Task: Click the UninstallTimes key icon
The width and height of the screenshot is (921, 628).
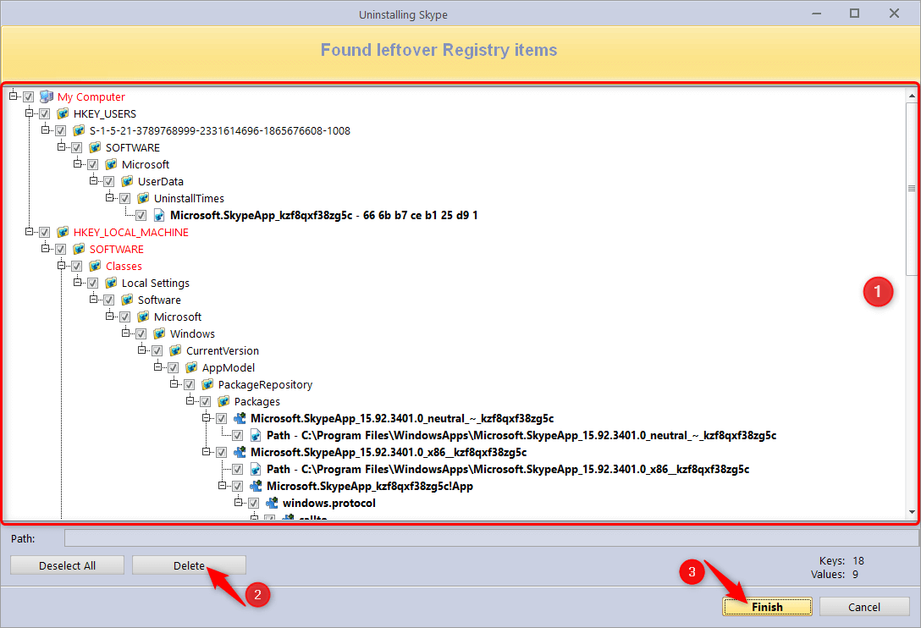Action: [144, 199]
